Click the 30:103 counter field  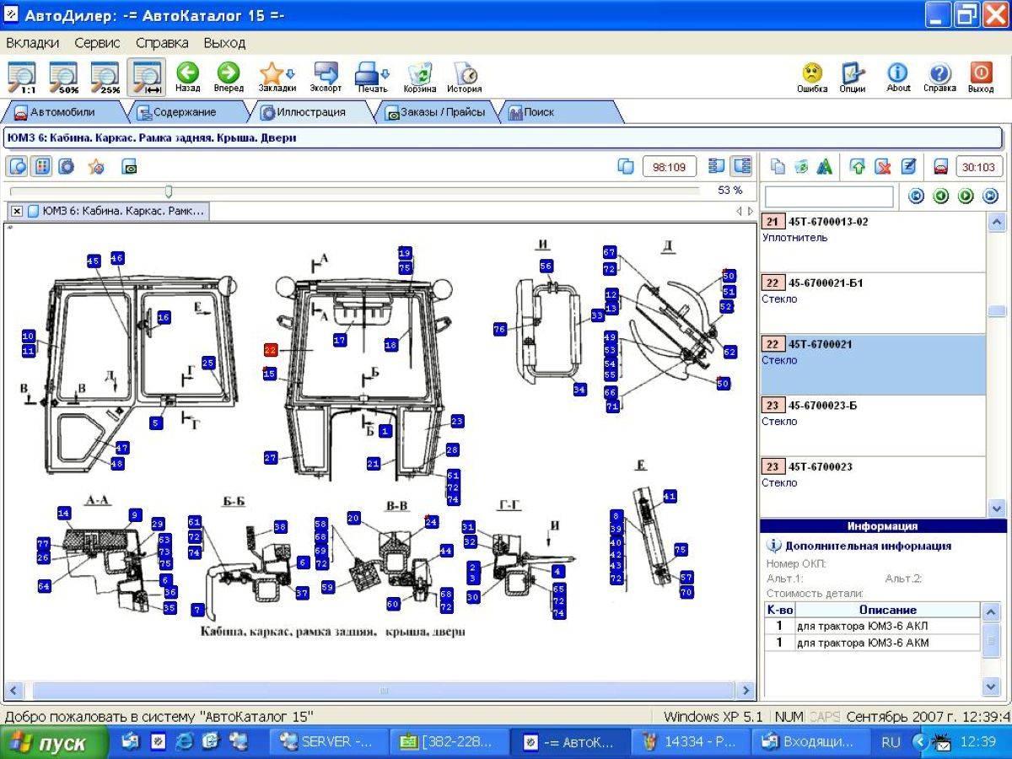978,167
